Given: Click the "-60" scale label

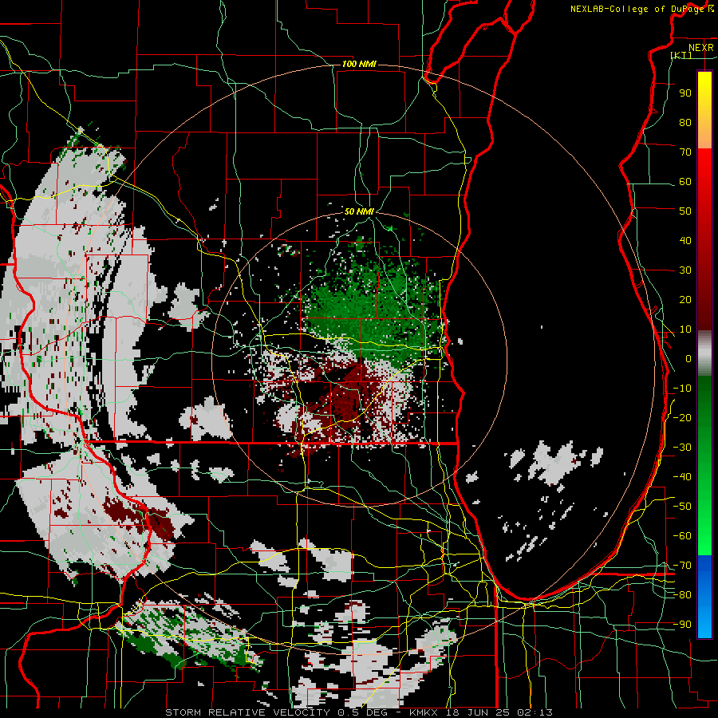Looking at the screenshot, I should click(x=682, y=536).
